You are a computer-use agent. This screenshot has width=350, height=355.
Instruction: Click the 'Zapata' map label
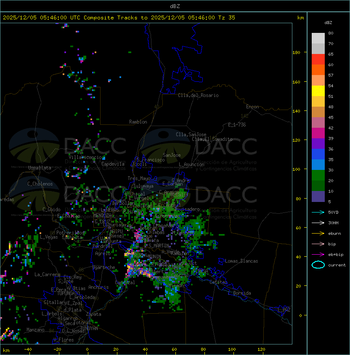point(93,314)
